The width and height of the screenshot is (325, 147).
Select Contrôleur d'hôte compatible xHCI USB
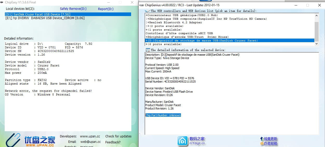click(x=179, y=33)
